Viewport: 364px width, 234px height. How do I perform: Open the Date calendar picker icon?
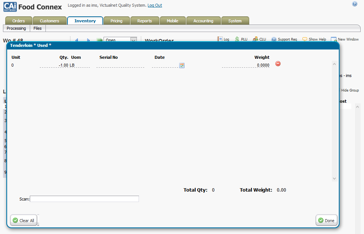click(x=182, y=65)
